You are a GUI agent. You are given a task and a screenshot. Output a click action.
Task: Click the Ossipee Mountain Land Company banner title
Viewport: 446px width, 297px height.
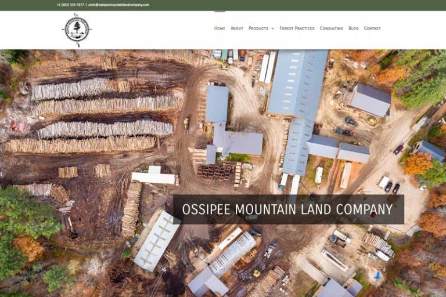pos(287,209)
